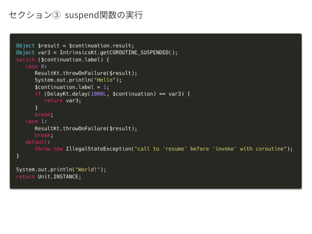Screen dimensions: 312x234
Task: Click the '1000L' delay value
Action: (99, 94)
